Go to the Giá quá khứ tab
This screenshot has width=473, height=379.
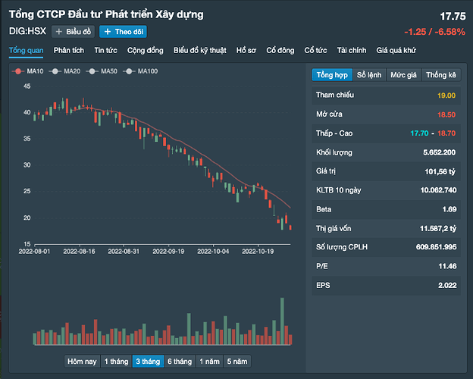398,50
